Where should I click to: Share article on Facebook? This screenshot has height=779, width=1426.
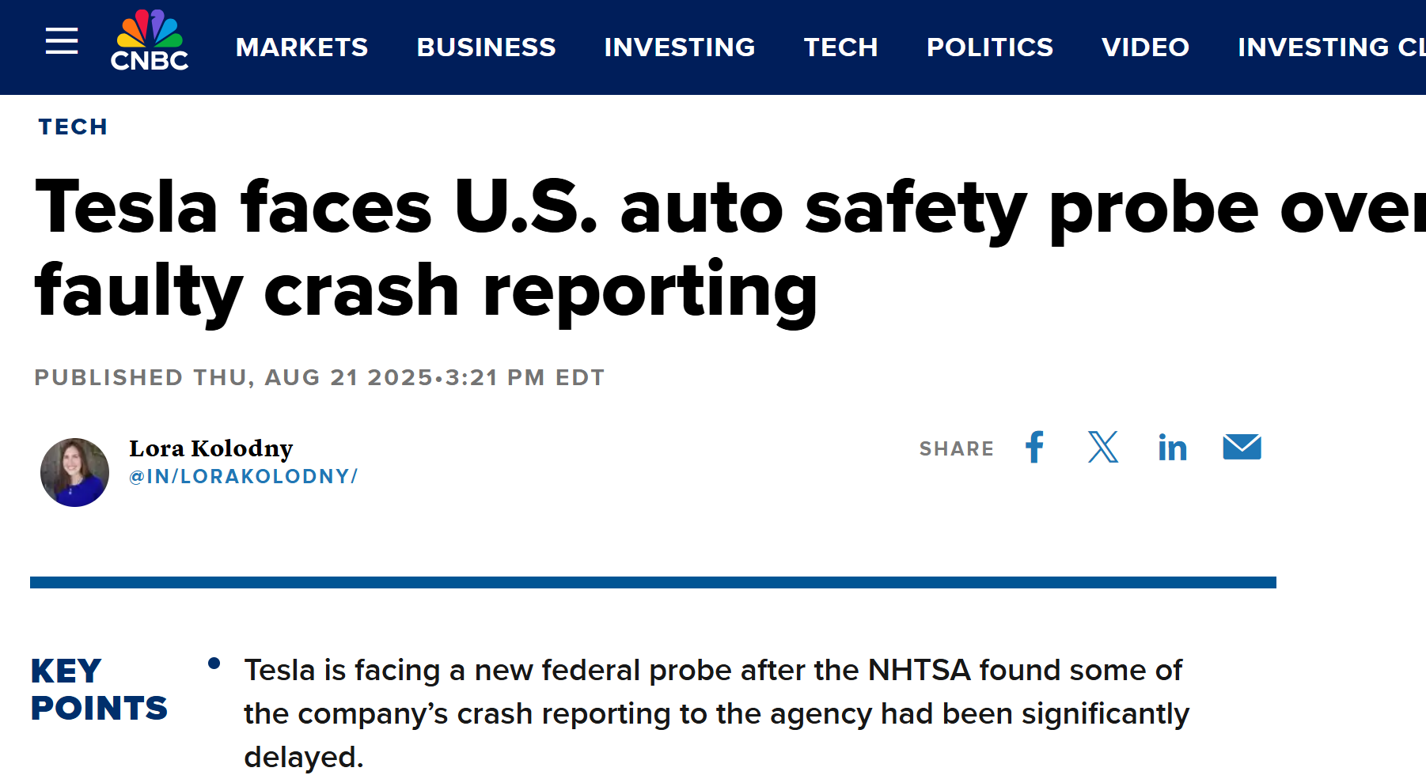(x=1034, y=448)
